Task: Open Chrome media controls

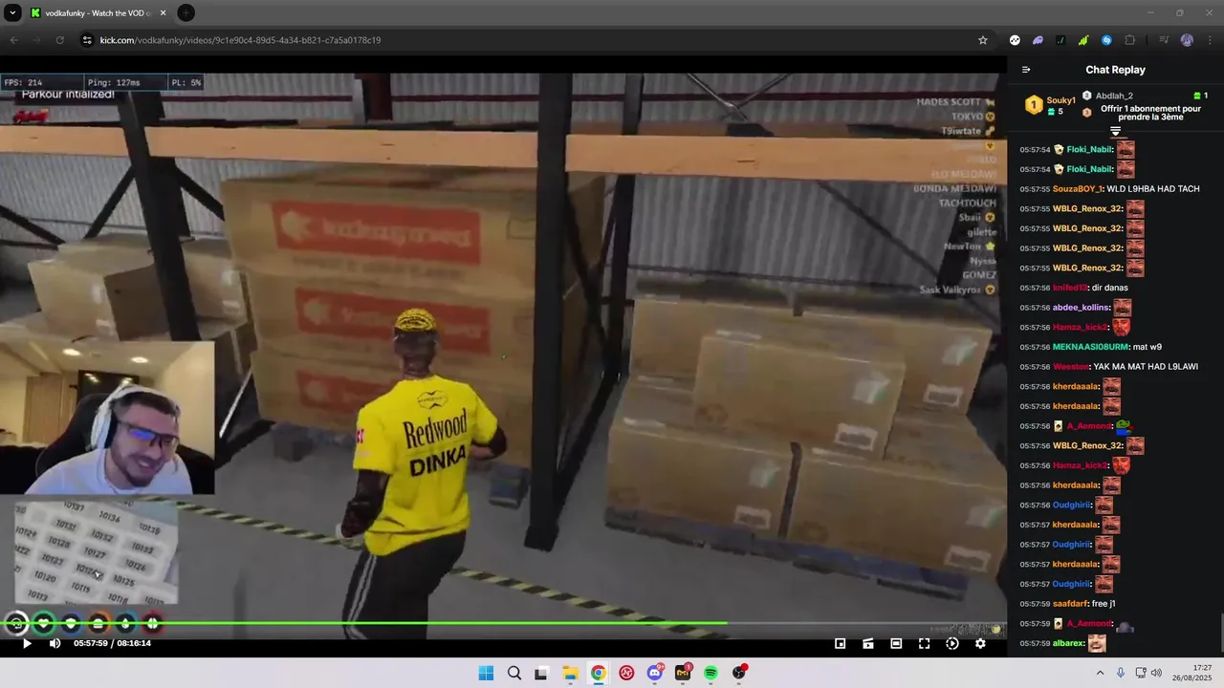Action: (x=1164, y=40)
